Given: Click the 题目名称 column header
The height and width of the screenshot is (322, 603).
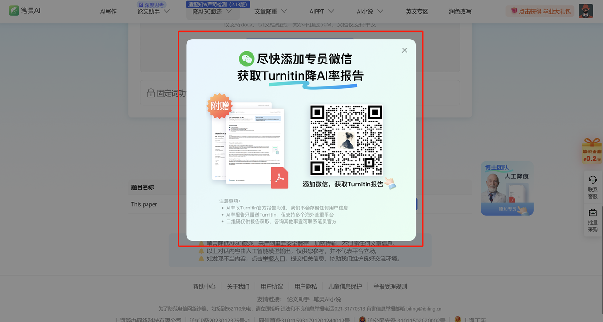Looking at the screenshot, I should click(x=142, y=187).
